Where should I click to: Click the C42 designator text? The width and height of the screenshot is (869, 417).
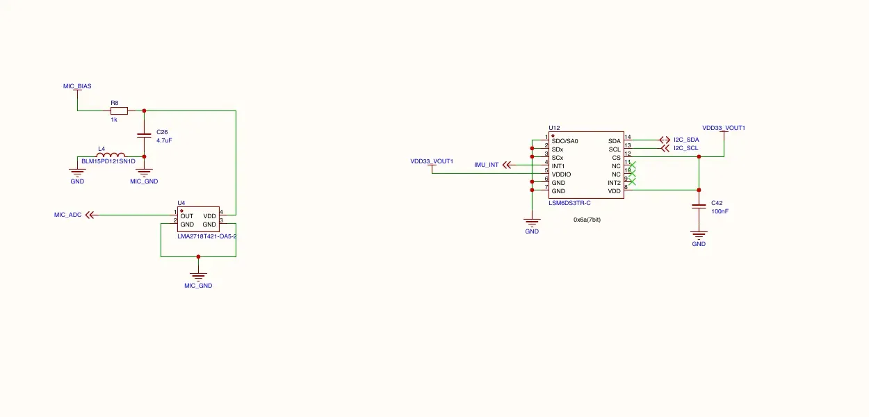coord(717,203)
